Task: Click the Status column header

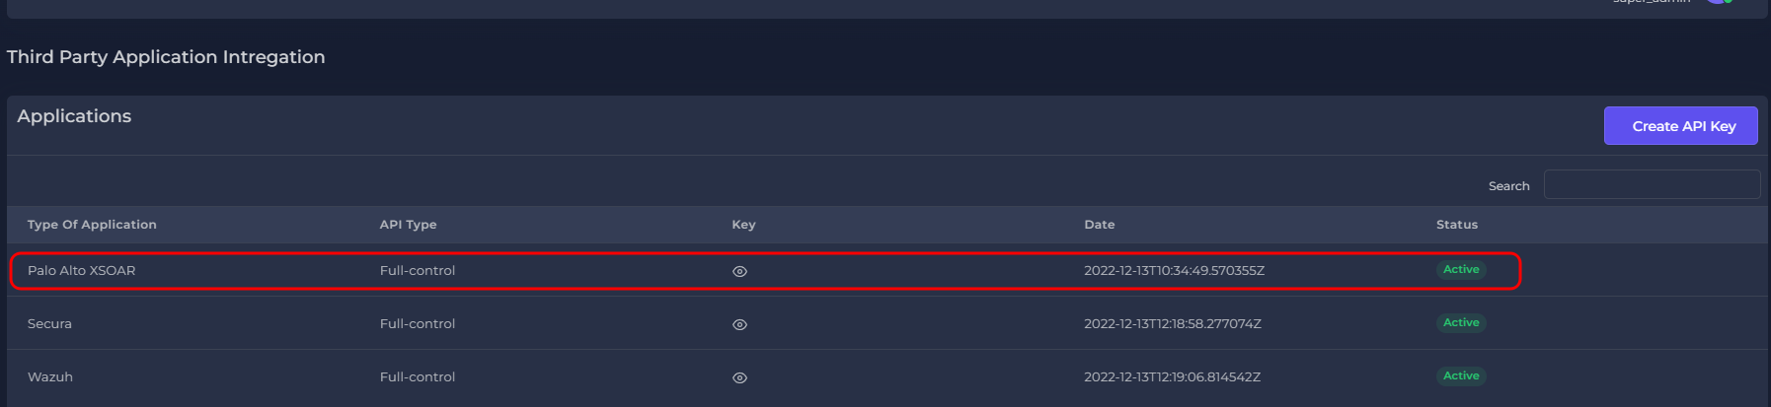Action: click(x=1456, y=225)
